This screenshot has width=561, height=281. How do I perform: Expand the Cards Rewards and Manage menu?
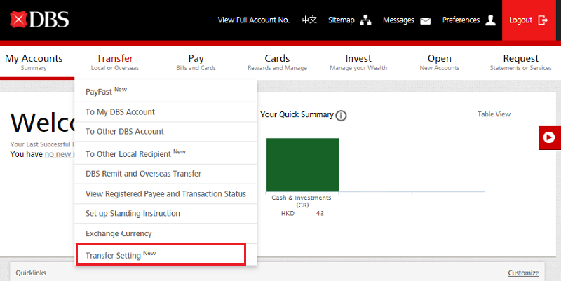coord(277,62)
